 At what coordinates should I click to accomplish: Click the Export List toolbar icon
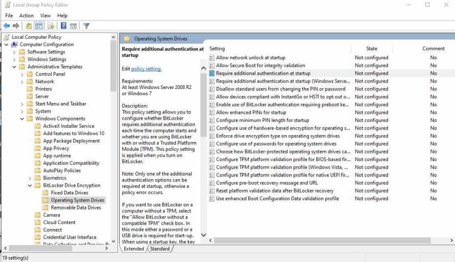[x=51, y=26]
